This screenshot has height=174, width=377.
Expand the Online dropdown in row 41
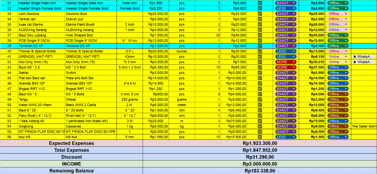coord(338,57)
